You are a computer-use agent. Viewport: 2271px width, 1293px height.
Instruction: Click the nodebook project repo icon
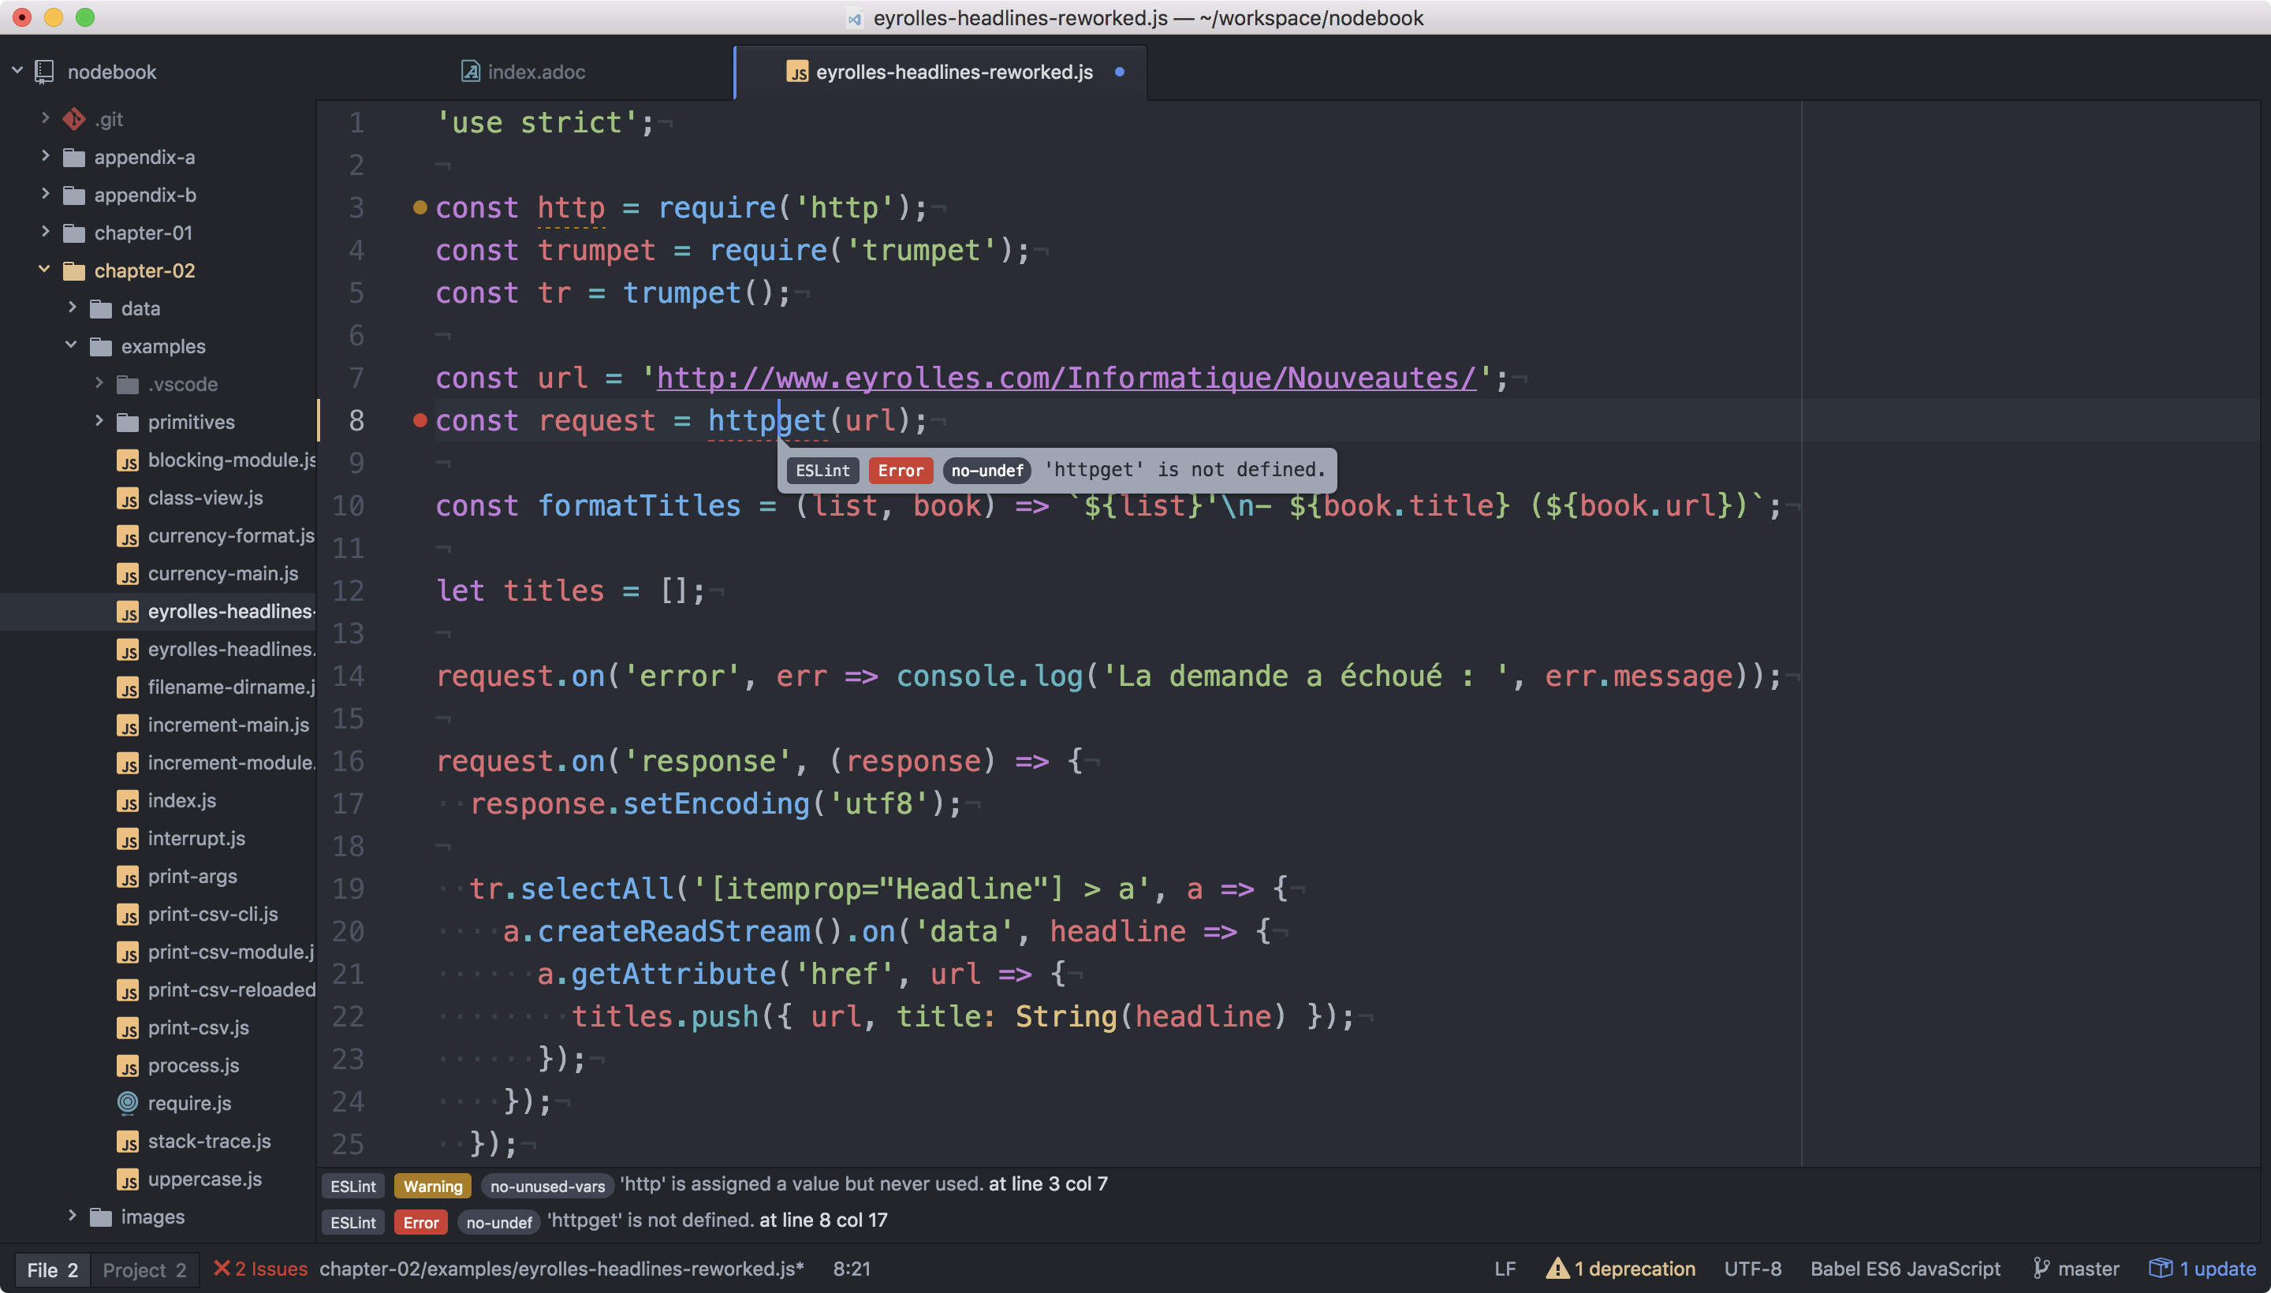44,72
